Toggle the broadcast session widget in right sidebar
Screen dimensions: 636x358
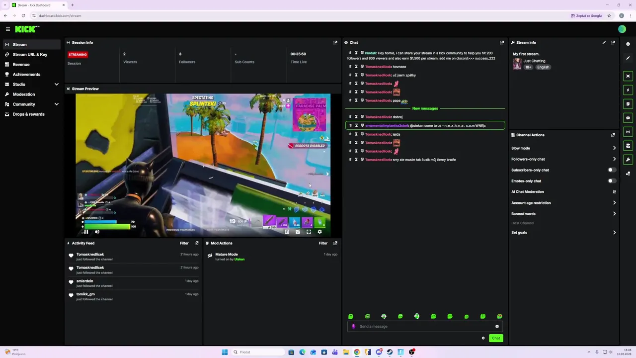click(x=628, y=132)
